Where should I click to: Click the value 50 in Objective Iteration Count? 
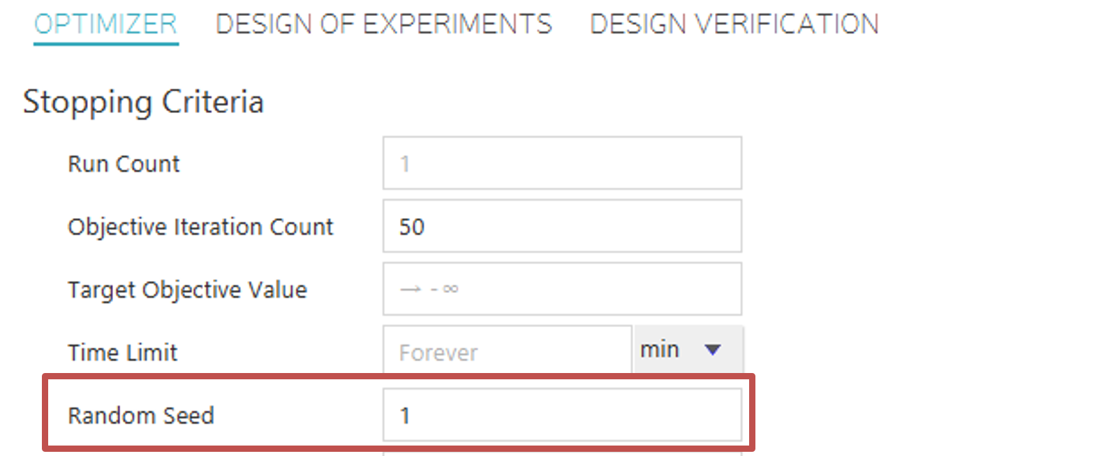[411, 227]
